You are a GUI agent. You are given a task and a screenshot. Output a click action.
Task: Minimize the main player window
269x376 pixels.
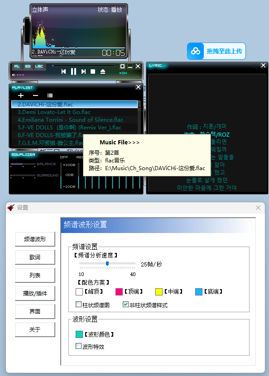pos(130,66)
